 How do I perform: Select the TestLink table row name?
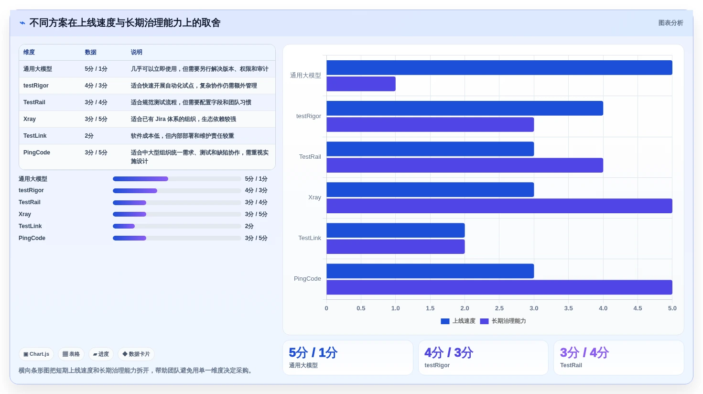(x=35, y=136)
